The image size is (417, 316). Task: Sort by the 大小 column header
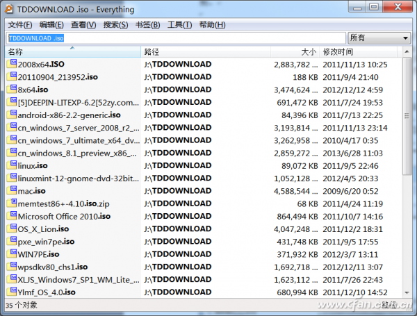[295, 52]
